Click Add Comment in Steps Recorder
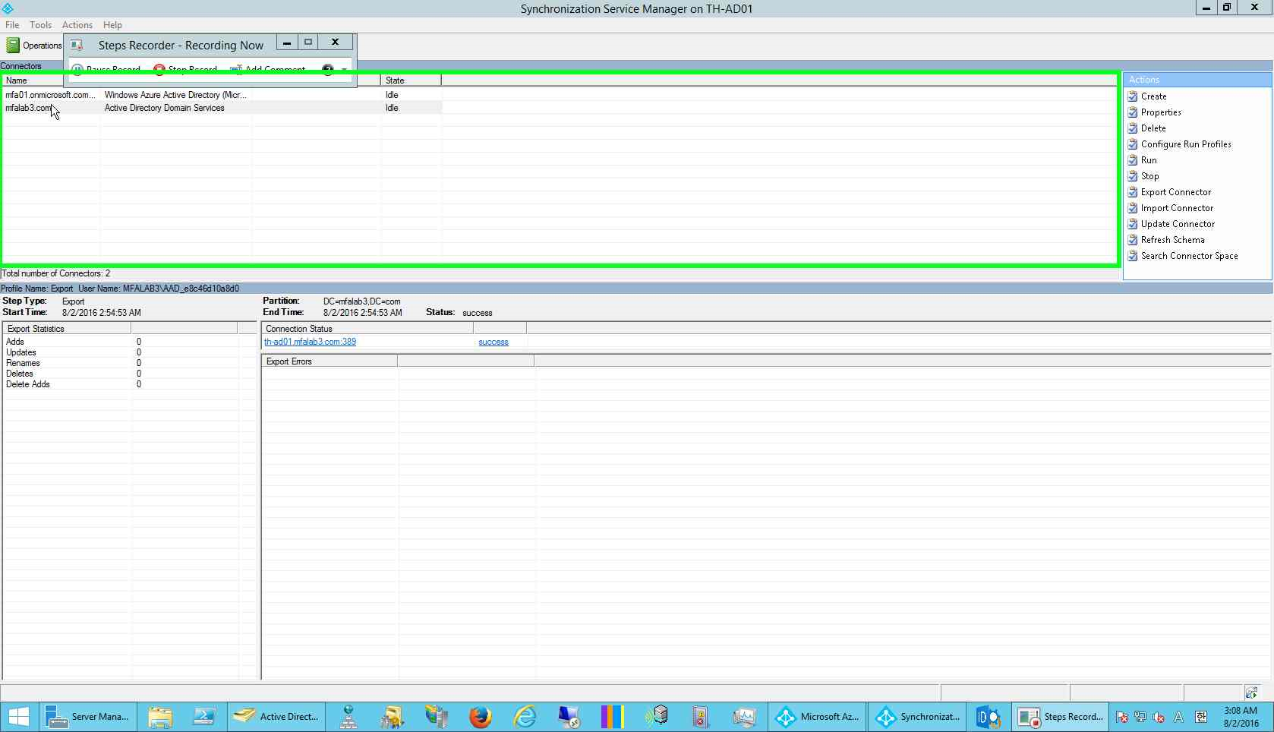 [x=267, y=69]
